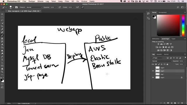Toggle lock image pixels
This screenshot has height=105, width=187.
(x=159, y=64)
